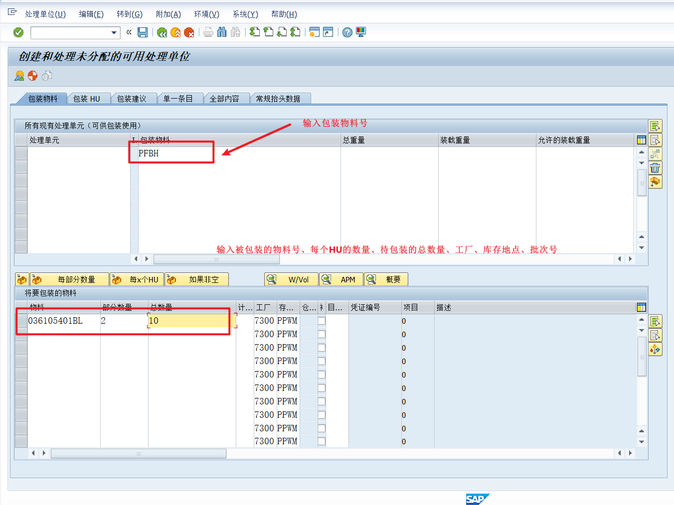Image resolution: width=674 pixels, height=505 pixels.
Task: Open the 环境(V) menu
Action: [207, 14]
